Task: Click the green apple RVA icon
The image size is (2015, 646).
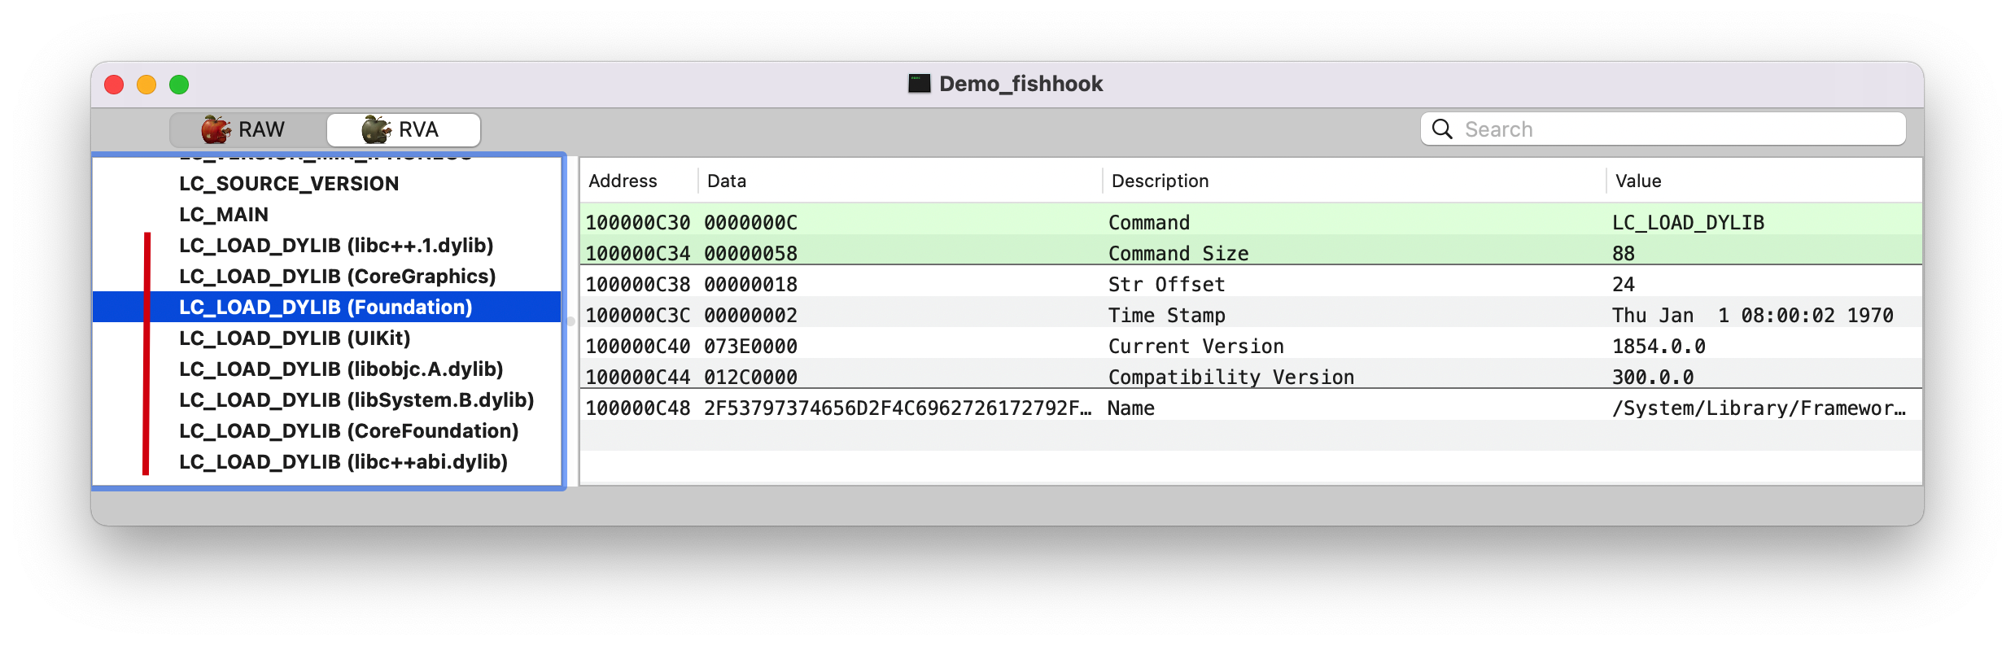Action: [376, 129]
